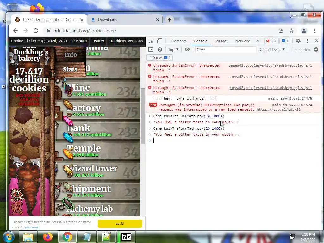This screenshot has height=243, width=324.
Task: Select the Cookie Clicker browser tab
Action: click(x=49, y=20)
